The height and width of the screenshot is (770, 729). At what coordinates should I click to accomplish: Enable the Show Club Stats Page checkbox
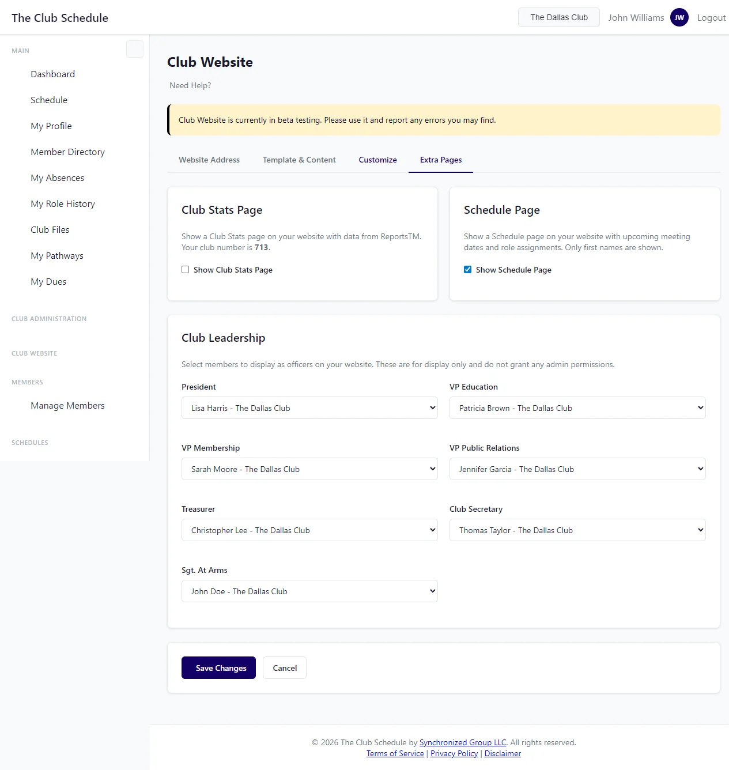186,270
